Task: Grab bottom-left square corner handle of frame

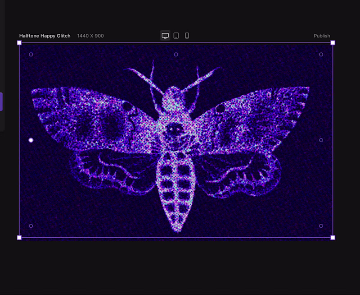Action: tap(19, 237)
